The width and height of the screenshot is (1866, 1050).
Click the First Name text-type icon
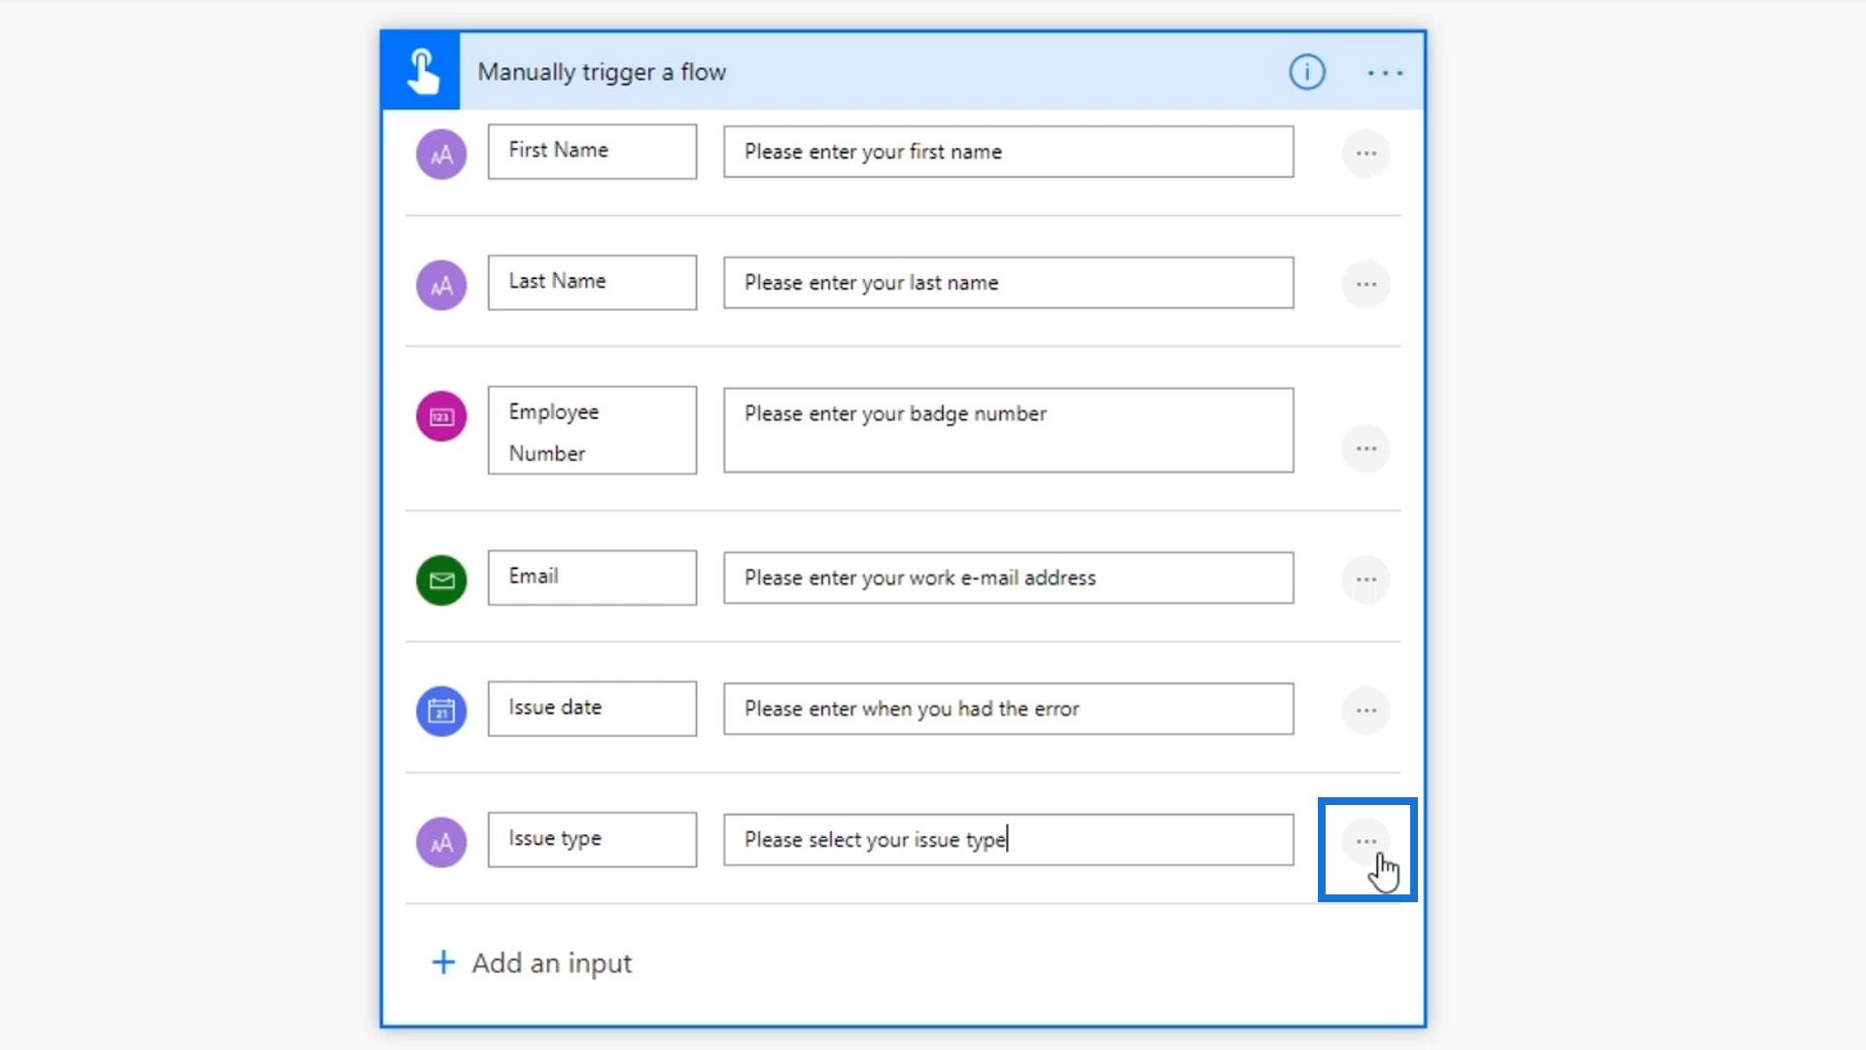(441, 155)
